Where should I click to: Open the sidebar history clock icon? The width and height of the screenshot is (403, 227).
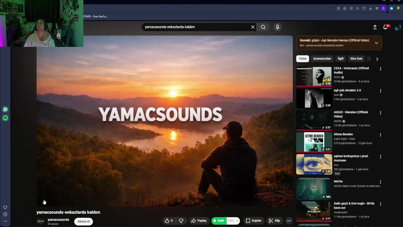coord(5,214)
